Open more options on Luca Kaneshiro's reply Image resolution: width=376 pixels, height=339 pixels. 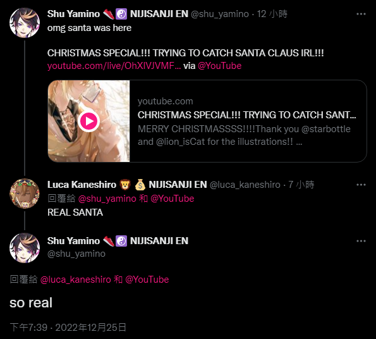tap(361, 185)
